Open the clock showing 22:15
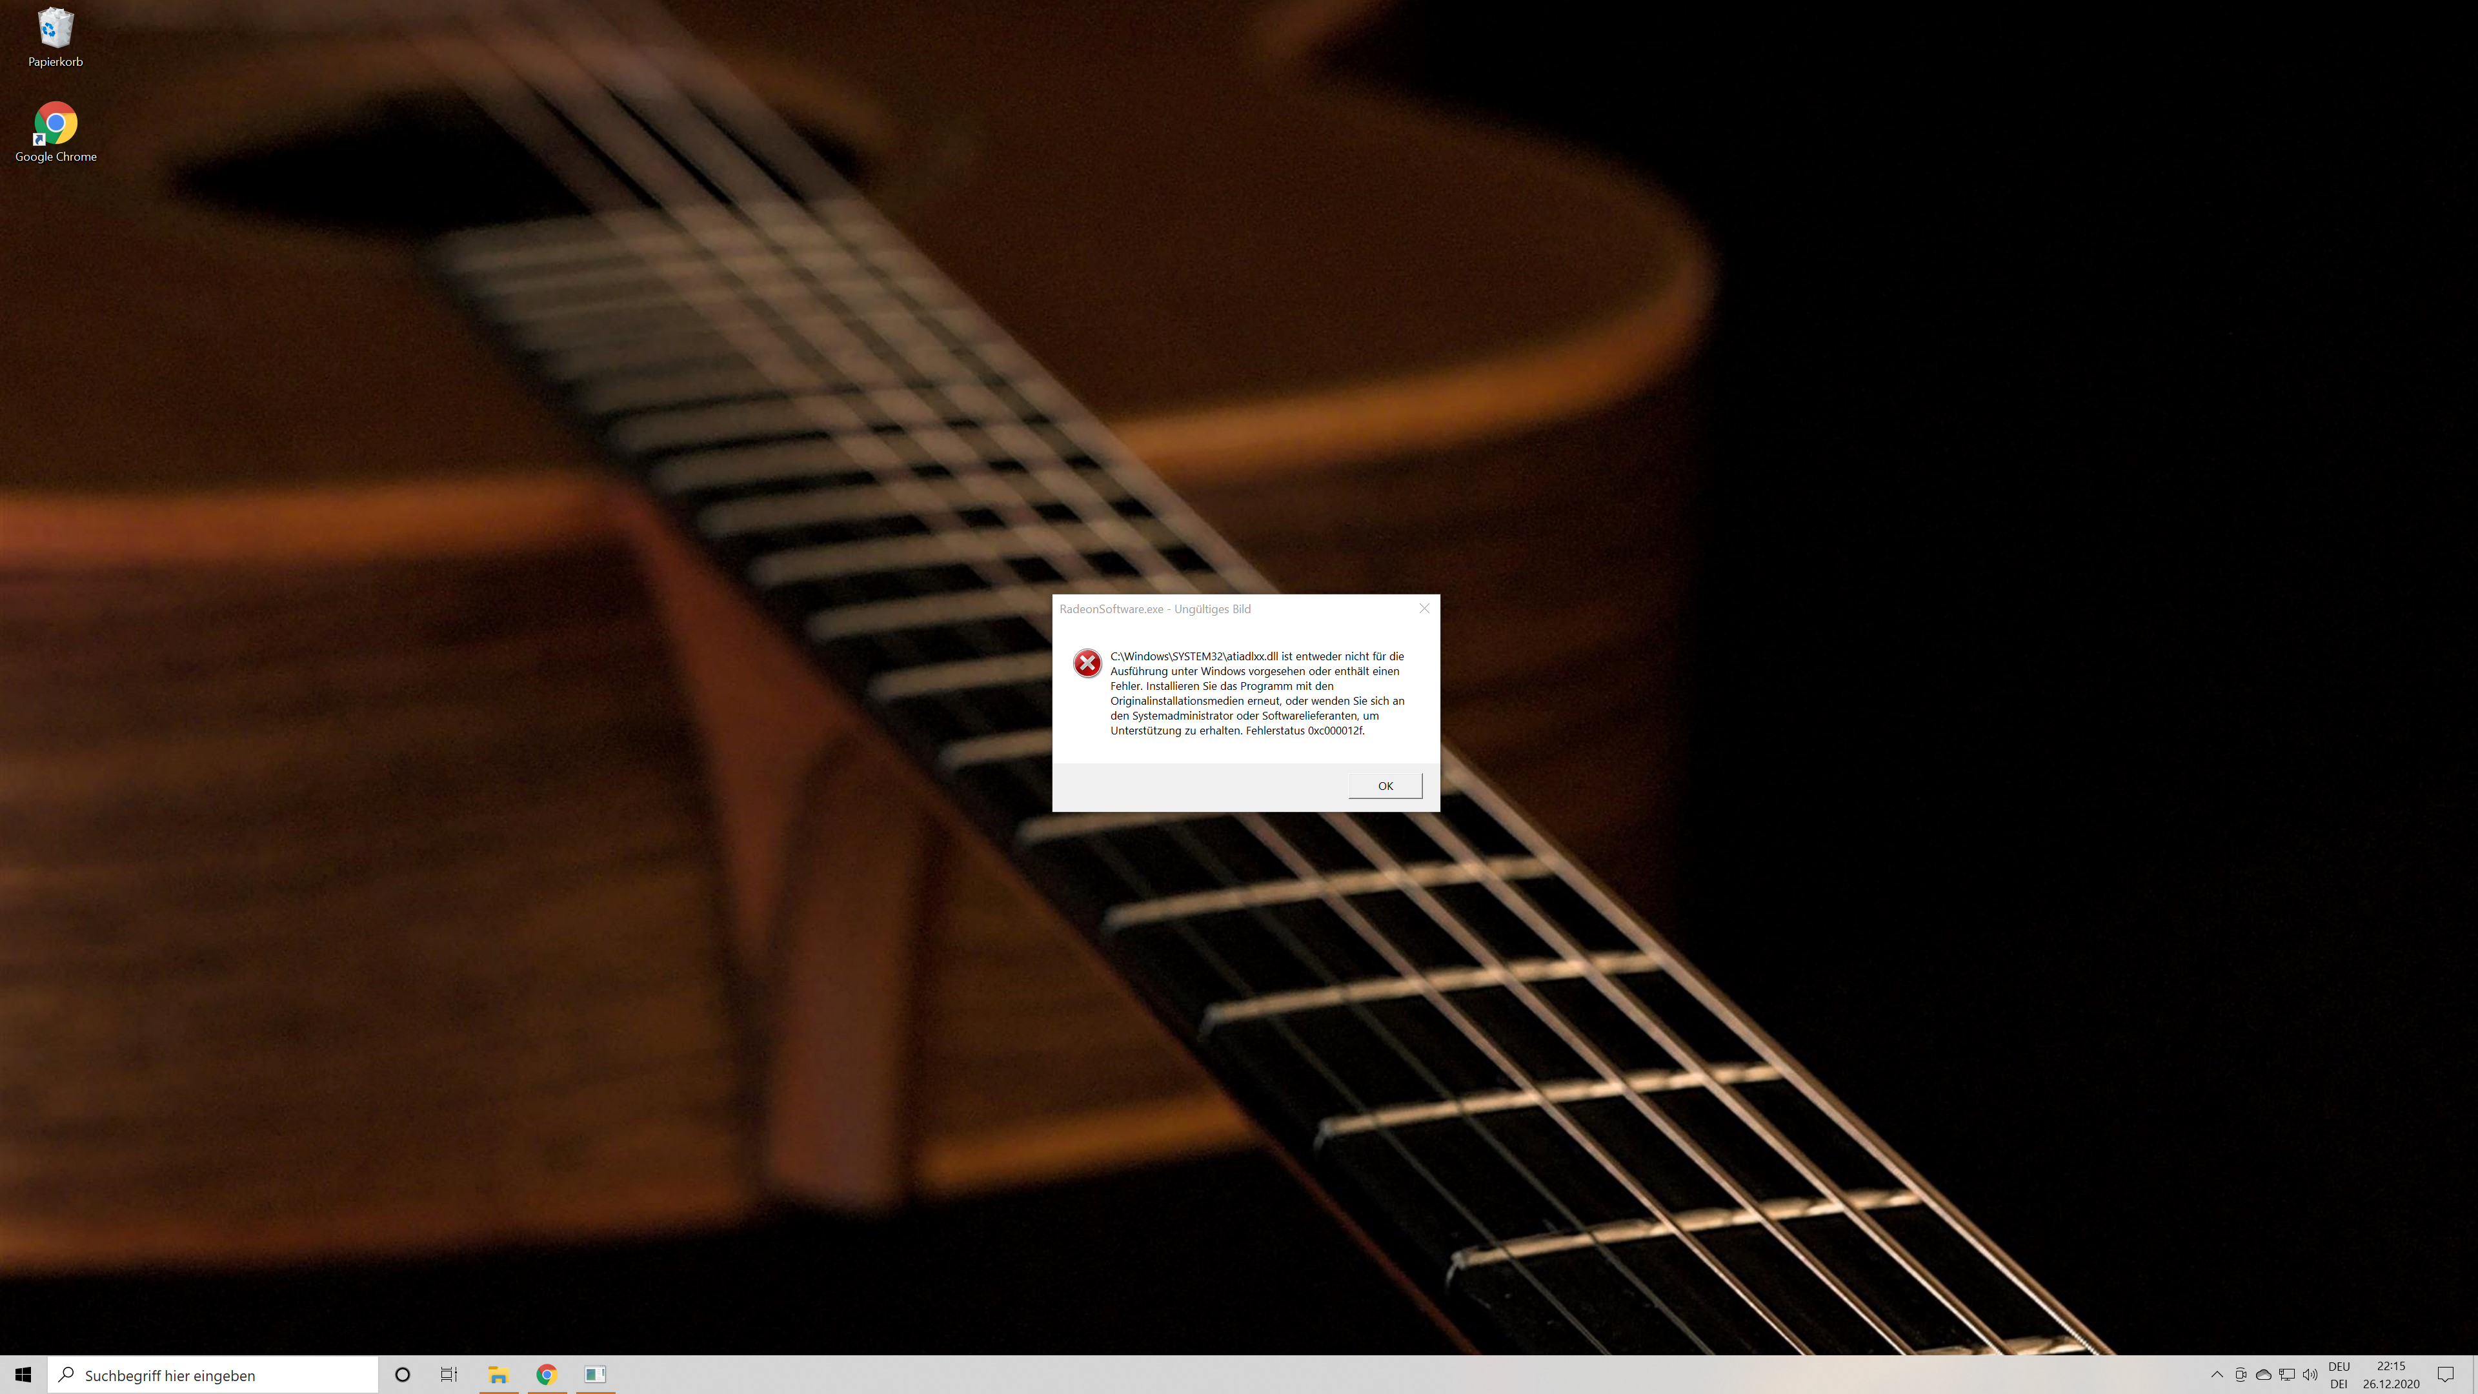 coord(2390,1375)
